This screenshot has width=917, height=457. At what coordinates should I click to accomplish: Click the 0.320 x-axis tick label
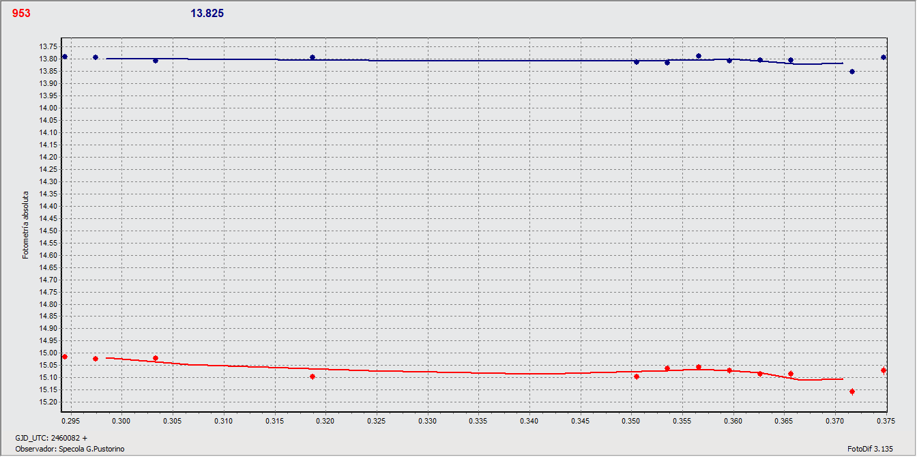[x=325, y=422]
